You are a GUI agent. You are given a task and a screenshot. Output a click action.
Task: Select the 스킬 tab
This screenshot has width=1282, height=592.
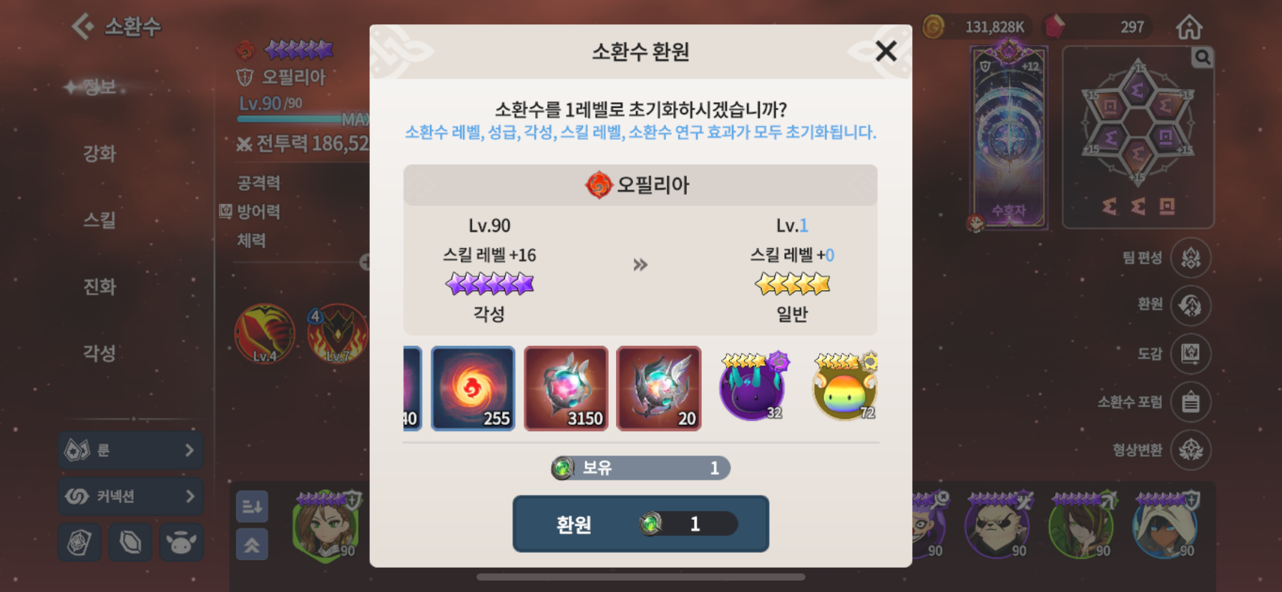coord(99,220)
